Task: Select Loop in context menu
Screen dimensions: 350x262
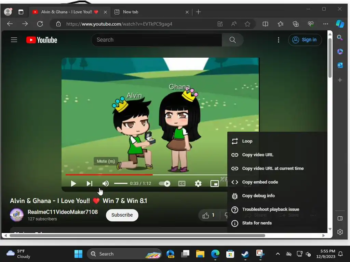Action: (x=277, y=141)
